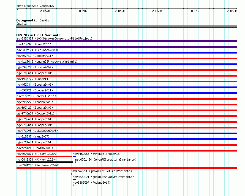
Task: Click nsv462034 (Itsara2009) label
Action: 35,85
